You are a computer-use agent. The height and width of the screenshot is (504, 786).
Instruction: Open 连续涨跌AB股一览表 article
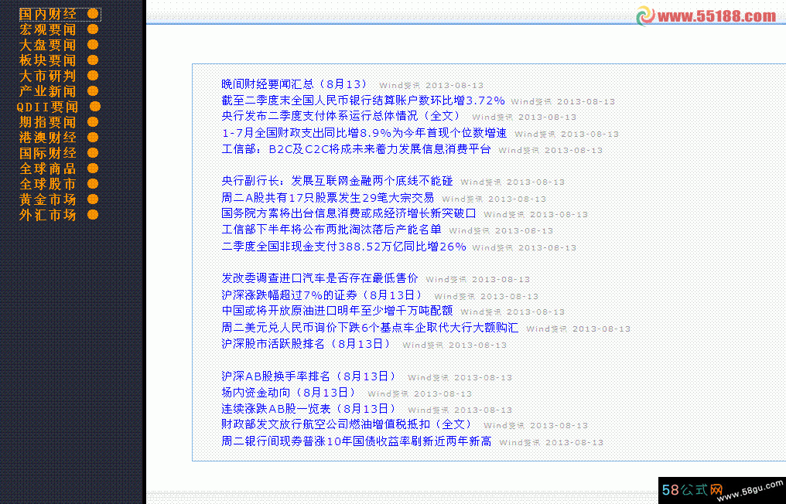[x=310, y=409]
